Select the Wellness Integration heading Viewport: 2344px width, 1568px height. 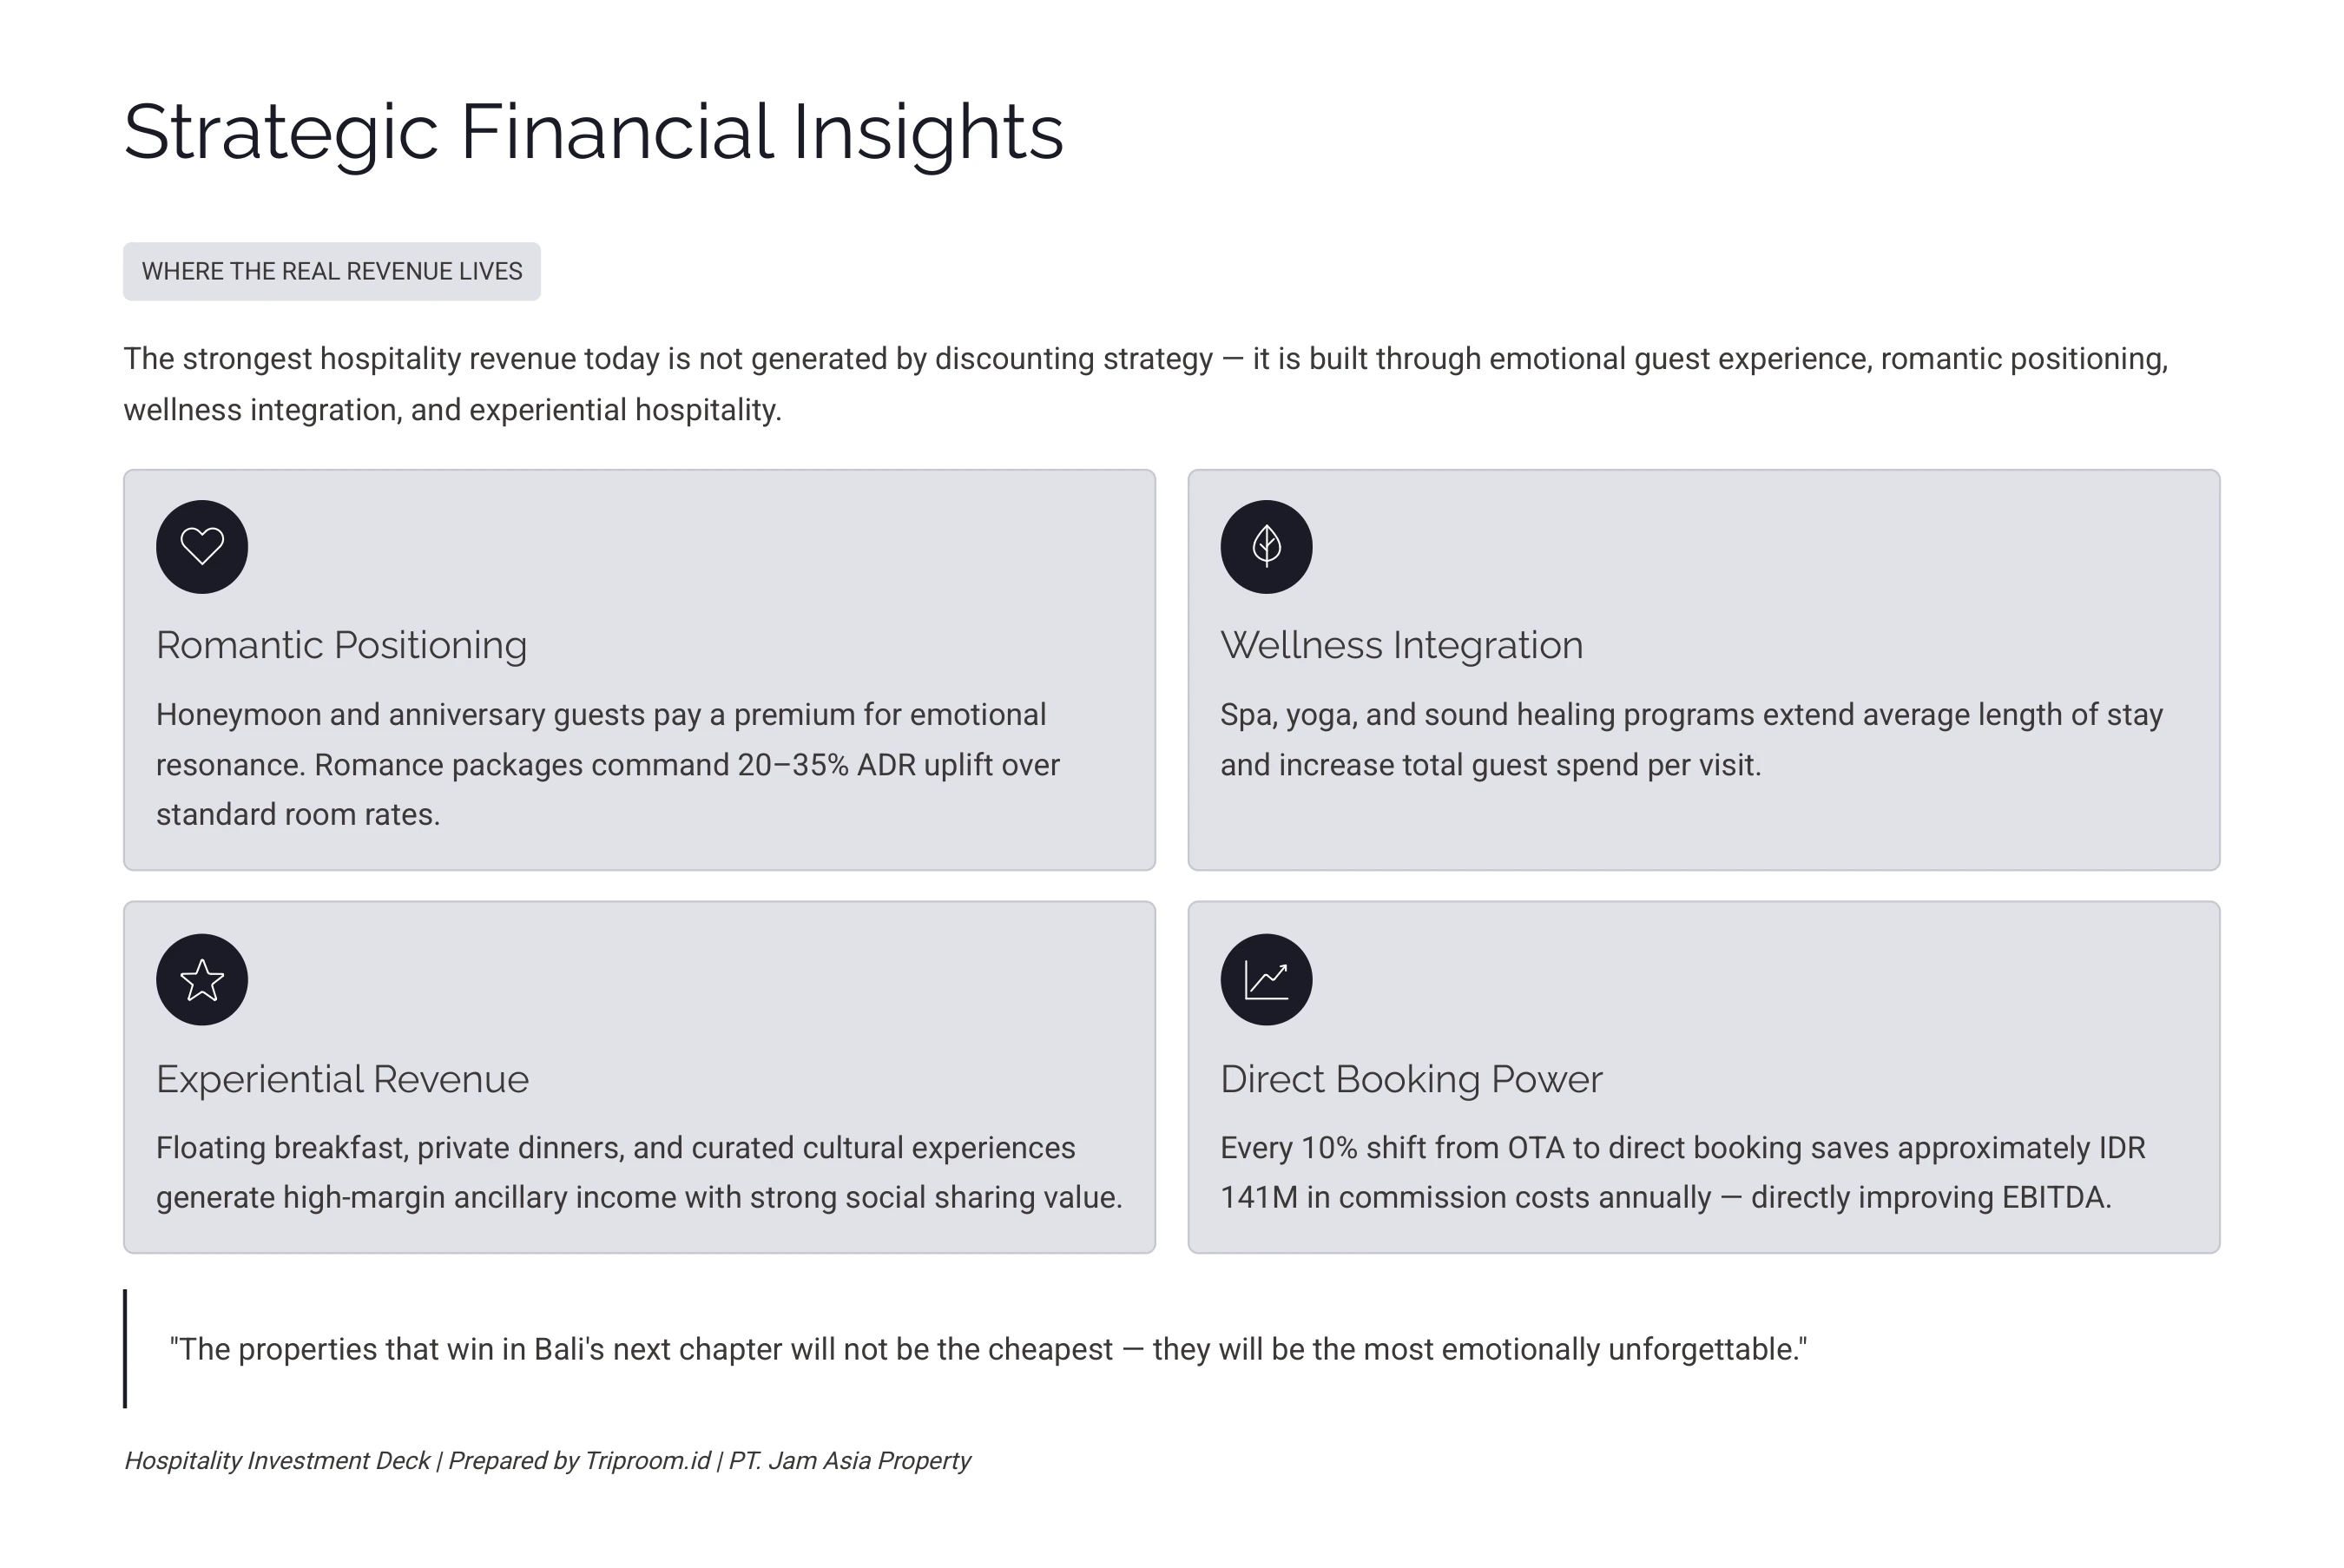[1401, 645]
